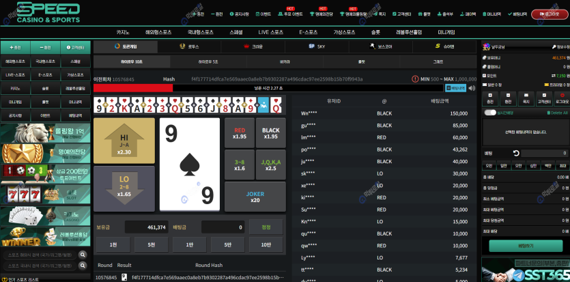Select the HI J~A x2.30 bet
Screen dimensions: 570x282
(x=124, y=141)
